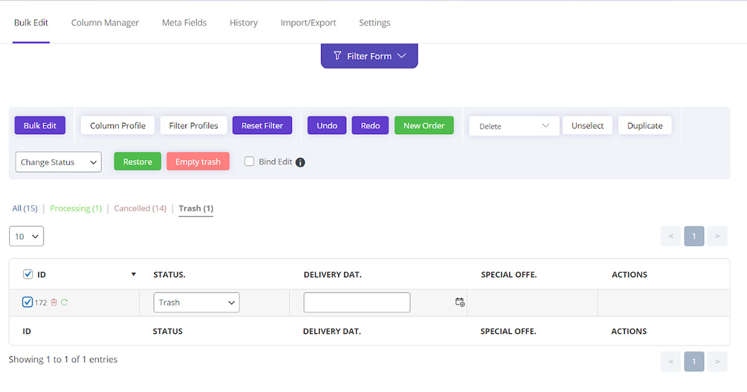Click the order ID 172 text
This screenshot has height=392, width=747.
point(40,303)
